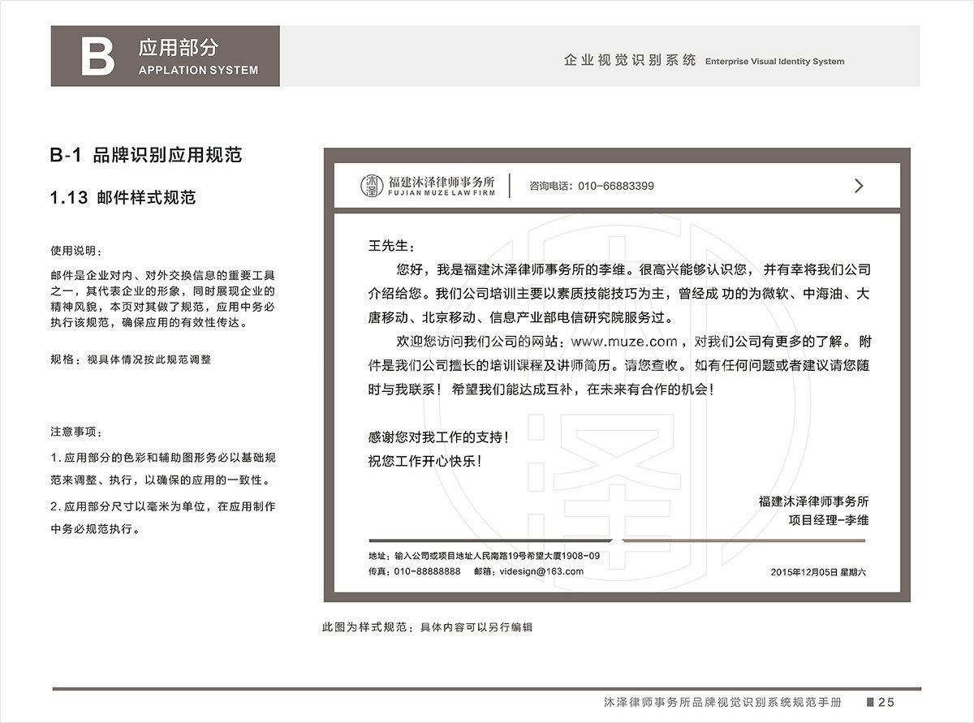Image resolution: width=974 pixels, height=723 pixels.
Task: Click note 1 about 色彩和辅助图形
Action: pos(163,469)
